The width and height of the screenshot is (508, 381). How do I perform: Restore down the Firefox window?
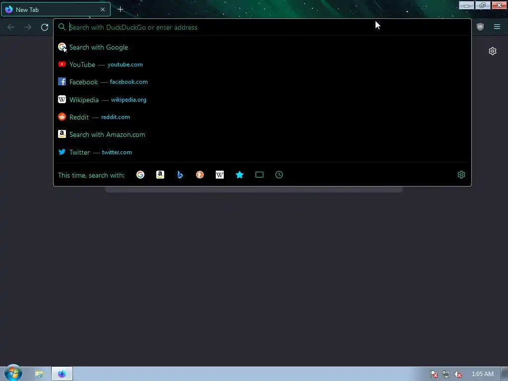(x=483, y=5)
